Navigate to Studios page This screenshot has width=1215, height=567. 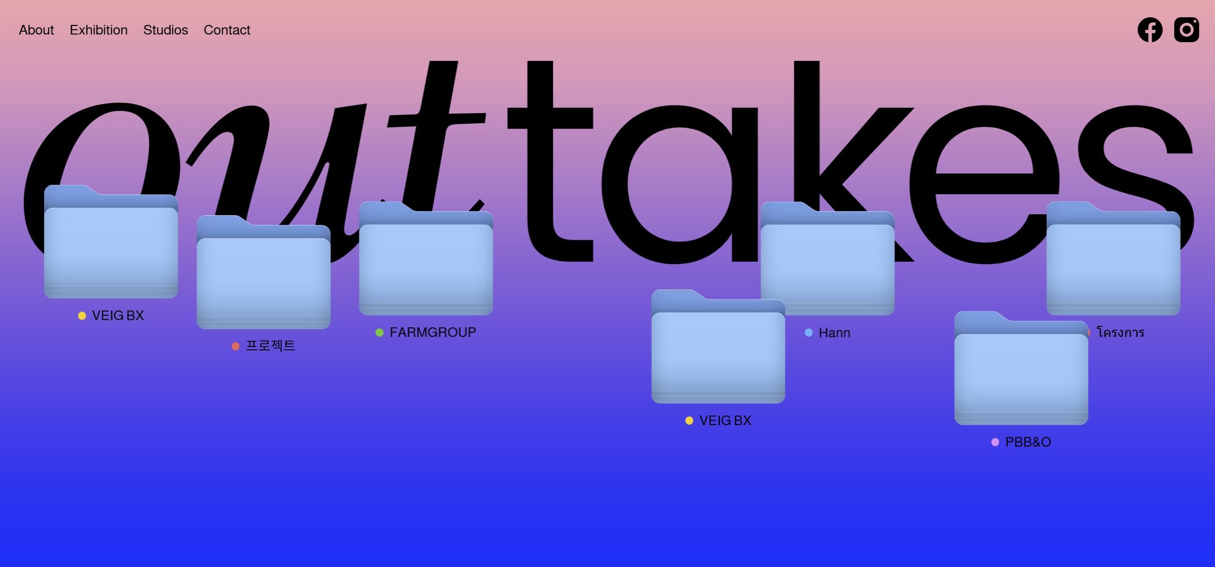click(166, 30)
